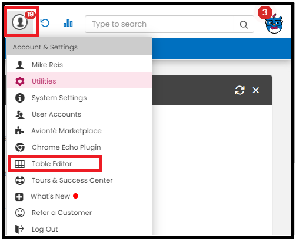296x241 pixels.
Task: Click the person silhouette icon beside Mike Reis
Action: pyautogui.click(x=20, y=65)
